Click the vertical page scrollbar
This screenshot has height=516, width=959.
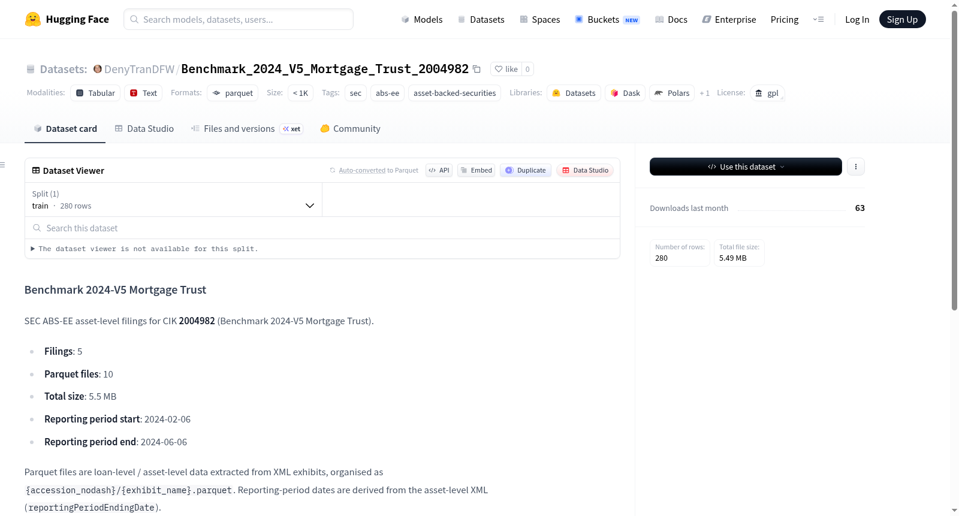pos(954,161)
